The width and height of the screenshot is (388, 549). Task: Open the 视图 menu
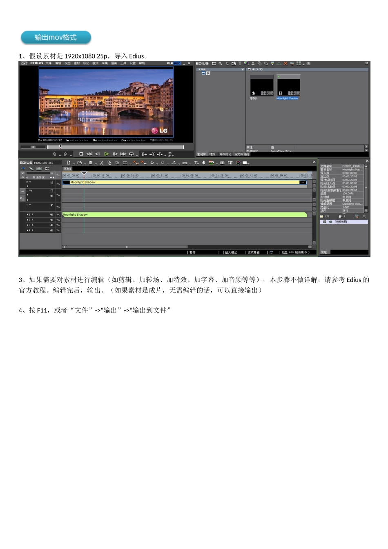pos(67,63)
